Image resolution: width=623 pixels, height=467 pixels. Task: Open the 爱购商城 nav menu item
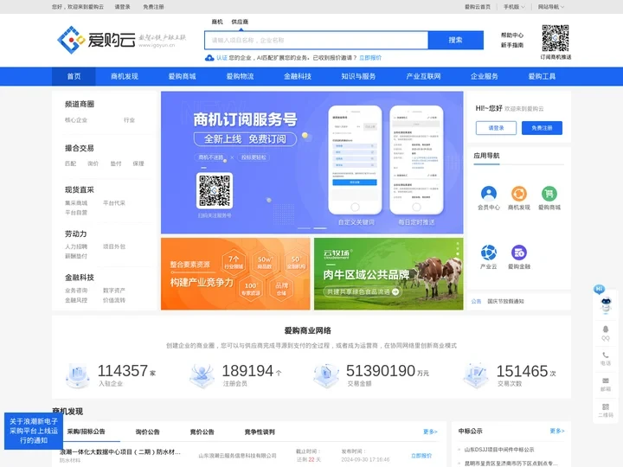182,76
